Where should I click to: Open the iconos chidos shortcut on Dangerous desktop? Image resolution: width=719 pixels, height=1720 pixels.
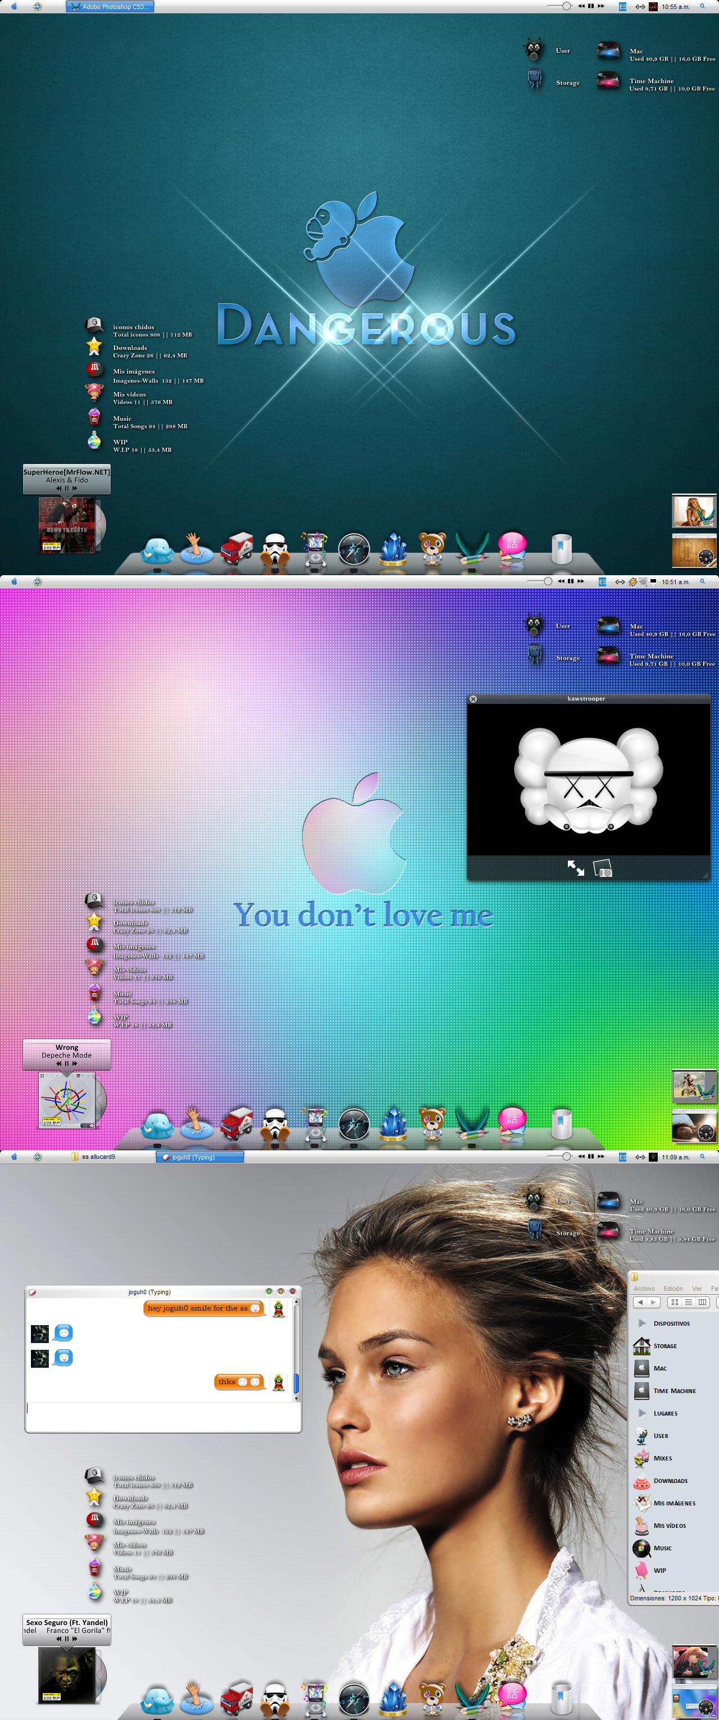tap(94, 325)
